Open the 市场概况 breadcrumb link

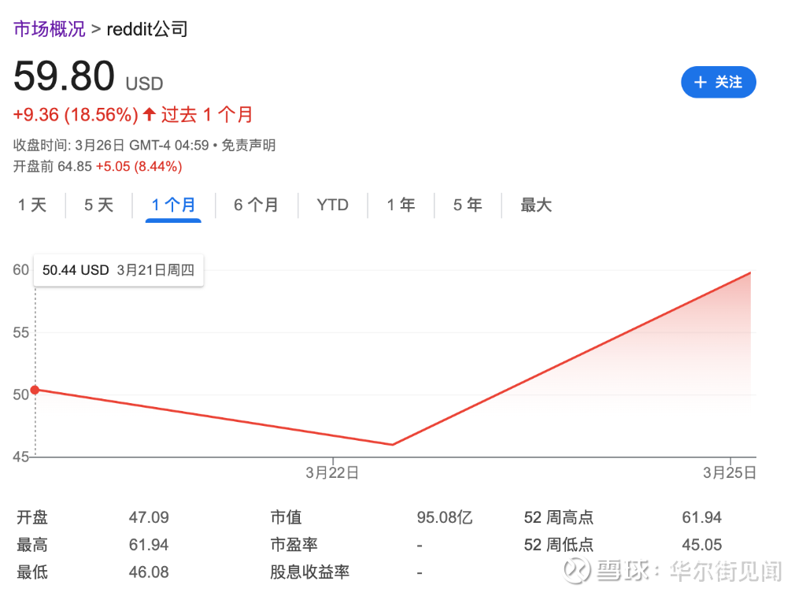click(x=50, y=29)
